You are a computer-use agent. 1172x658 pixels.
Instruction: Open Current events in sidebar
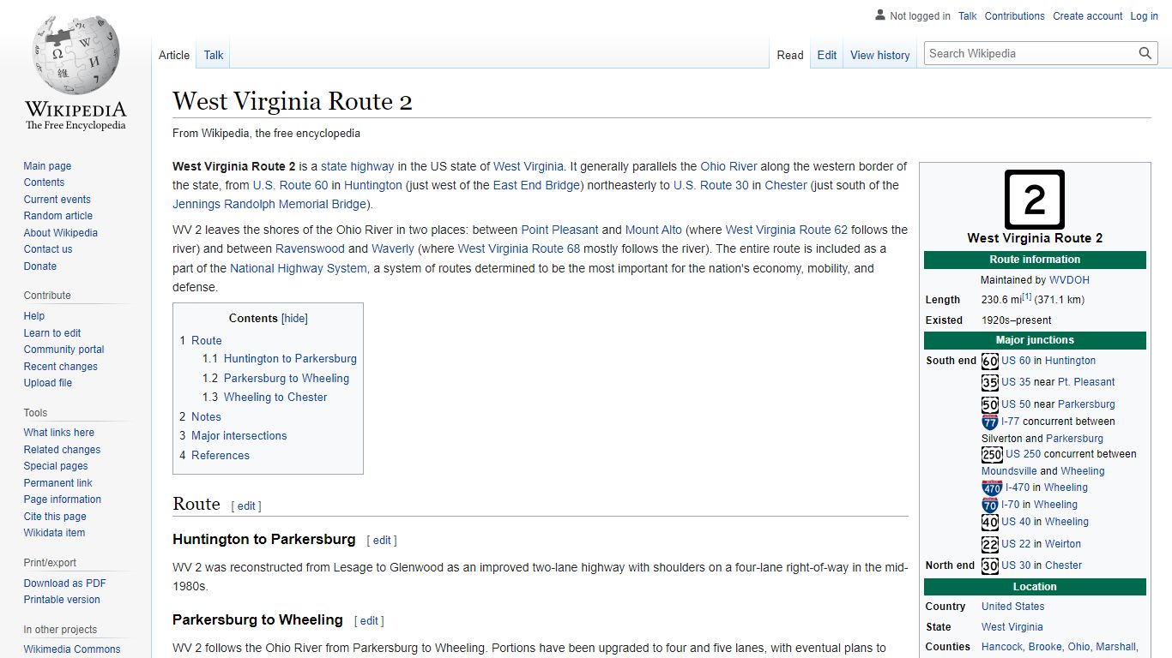57,200
